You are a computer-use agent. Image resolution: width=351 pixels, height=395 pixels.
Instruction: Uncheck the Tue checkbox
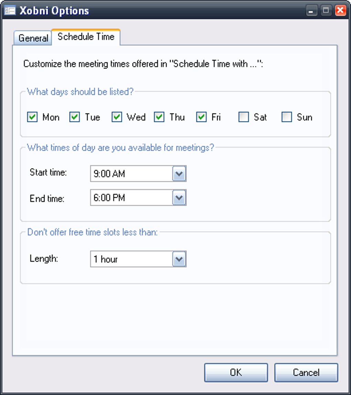coord(75,117)
